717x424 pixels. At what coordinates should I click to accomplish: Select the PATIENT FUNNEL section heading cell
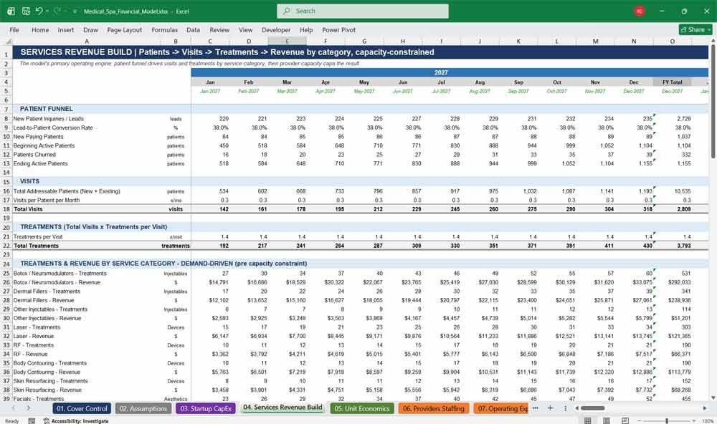click(x=46, y=109)
